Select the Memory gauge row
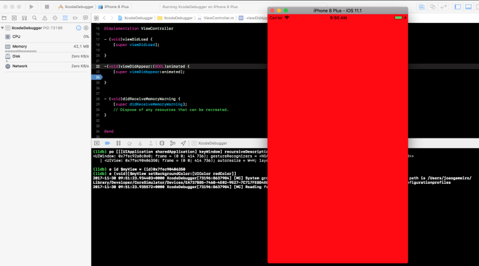 point(46,47)
